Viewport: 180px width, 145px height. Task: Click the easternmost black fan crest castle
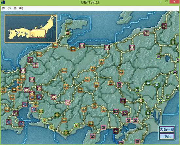pyautogui.click(x=168, y=97)
